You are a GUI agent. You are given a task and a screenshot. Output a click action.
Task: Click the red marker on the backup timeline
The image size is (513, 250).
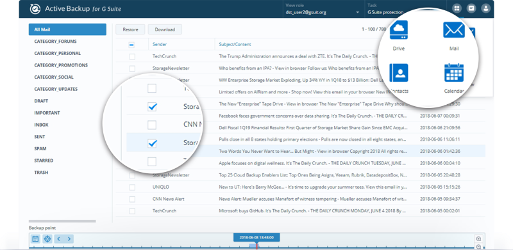[257, 246]
